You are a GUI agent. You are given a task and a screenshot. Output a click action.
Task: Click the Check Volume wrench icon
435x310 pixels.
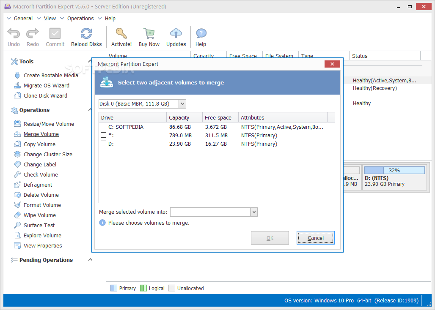[17, 174]
